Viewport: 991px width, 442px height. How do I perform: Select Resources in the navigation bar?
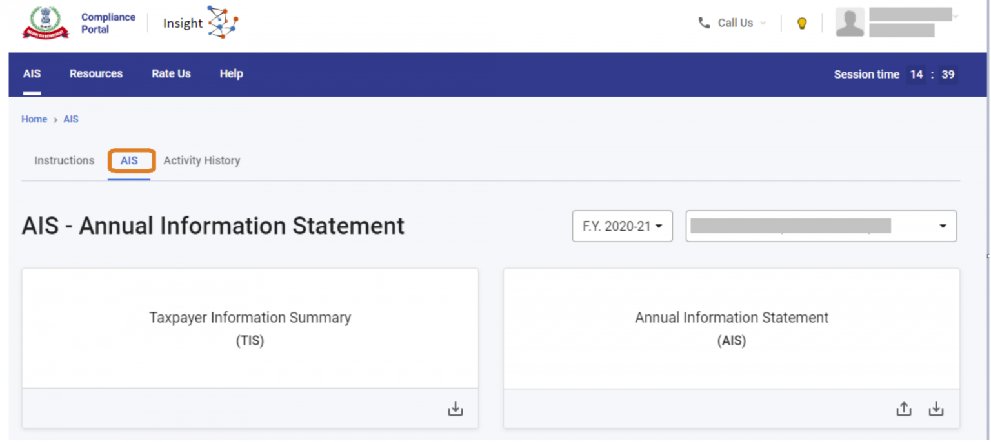96,73
